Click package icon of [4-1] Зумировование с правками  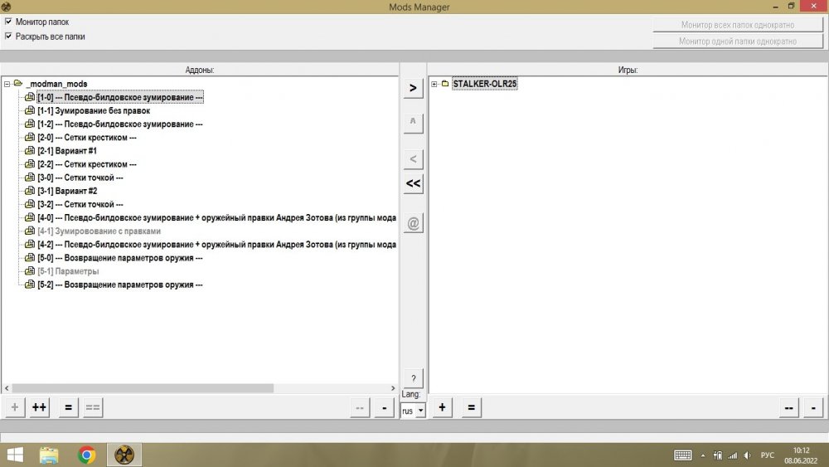(x=30, y=231)
